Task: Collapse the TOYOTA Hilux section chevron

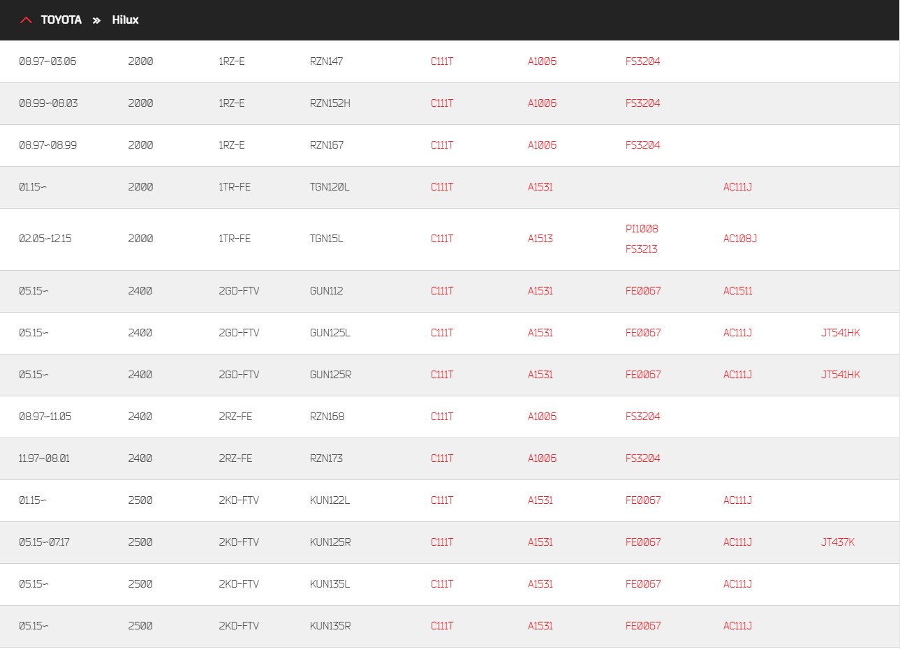Action: click(26, 20)
